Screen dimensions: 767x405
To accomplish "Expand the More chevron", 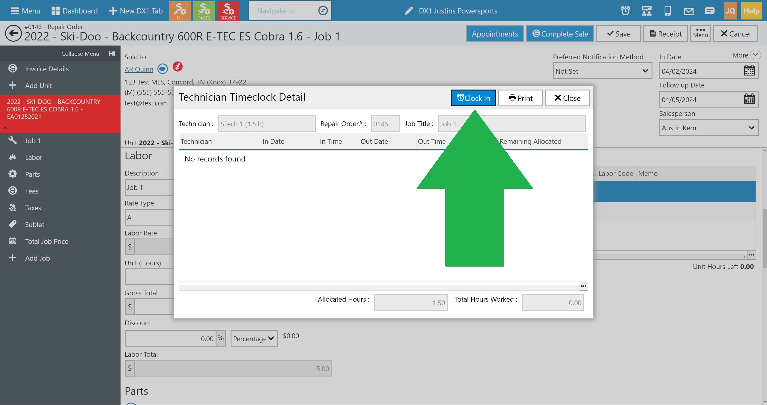I will pos(755,55).
